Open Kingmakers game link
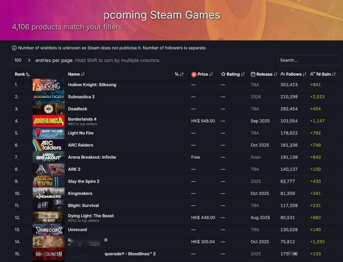 pyautogui.click(x=80, y=193)
